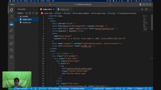The height and width of the screenshot is (90, 161).
Task: Click the editor minimap preview
Action: click(146, 23)
